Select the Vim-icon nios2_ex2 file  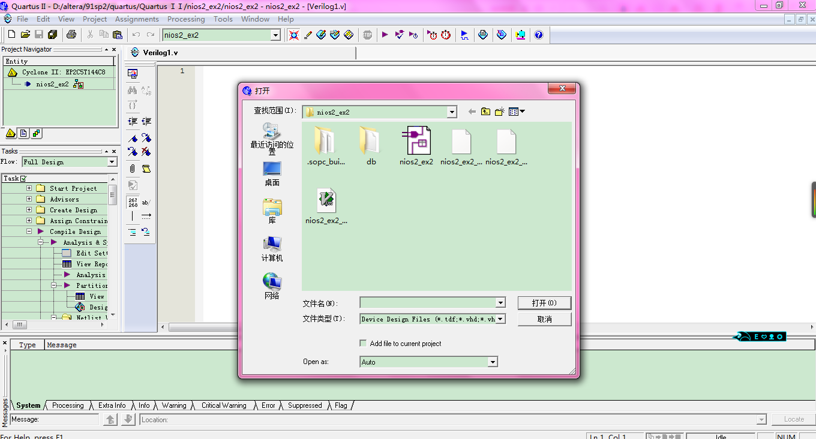326,206
